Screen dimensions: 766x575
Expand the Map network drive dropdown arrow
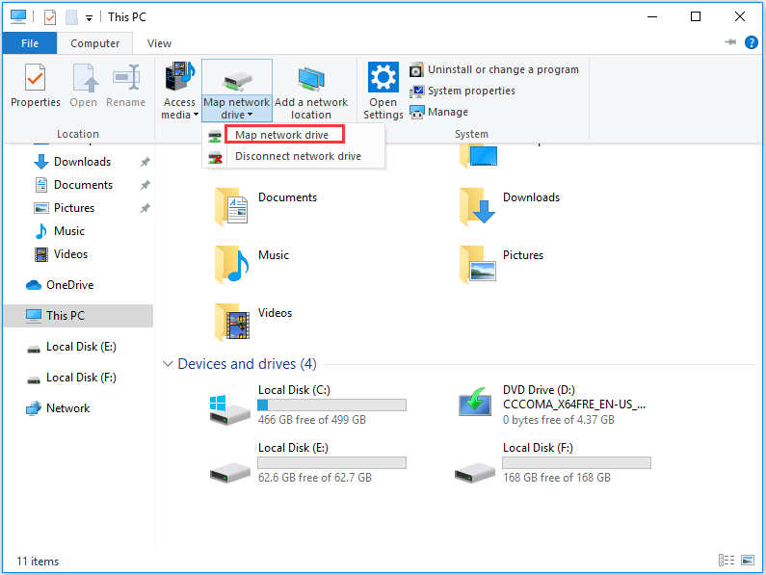click(x=251, y=115)
